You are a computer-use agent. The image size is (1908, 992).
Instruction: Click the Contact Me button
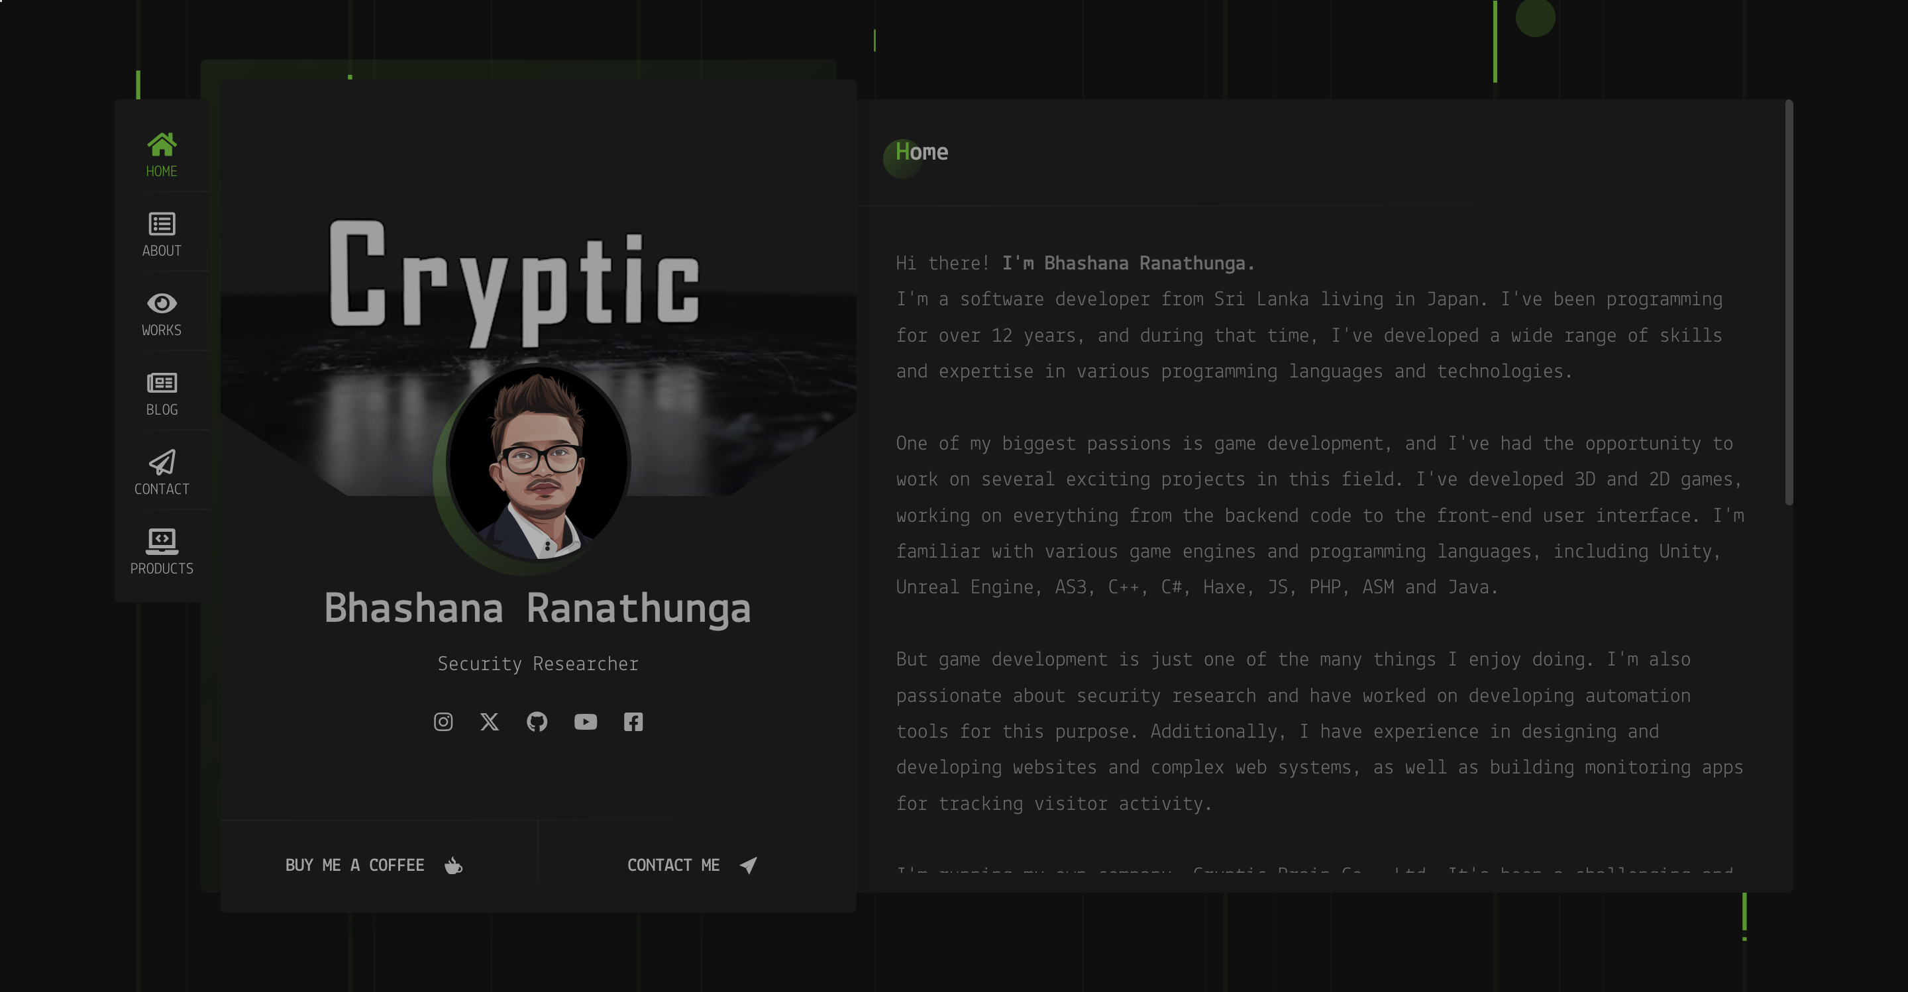coord(673,866)
